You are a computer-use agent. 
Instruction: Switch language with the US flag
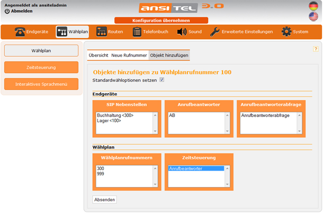coord(313,17)
